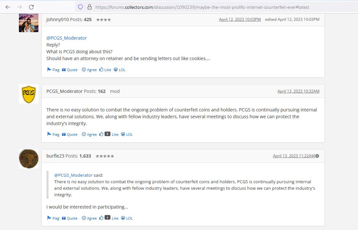
Task: Agree with johnny010's post
Action: pyautogui.click(x=89, y=70)
